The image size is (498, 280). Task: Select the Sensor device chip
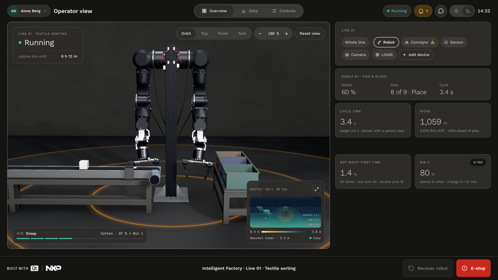click(x=454, y=42)
